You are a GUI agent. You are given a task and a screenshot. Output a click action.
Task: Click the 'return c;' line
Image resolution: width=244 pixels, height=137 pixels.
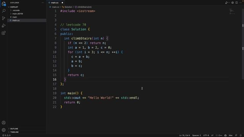click(76, 75)
